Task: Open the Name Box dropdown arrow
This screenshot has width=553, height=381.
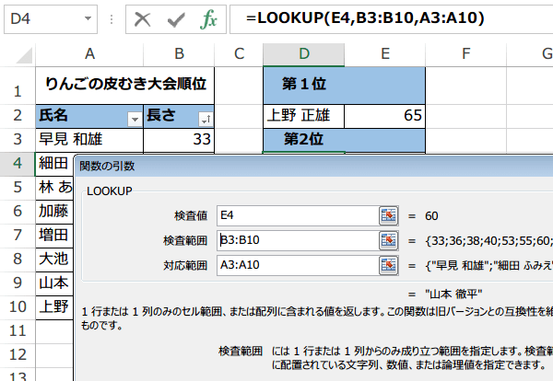Action: click(x=88, y=18)
